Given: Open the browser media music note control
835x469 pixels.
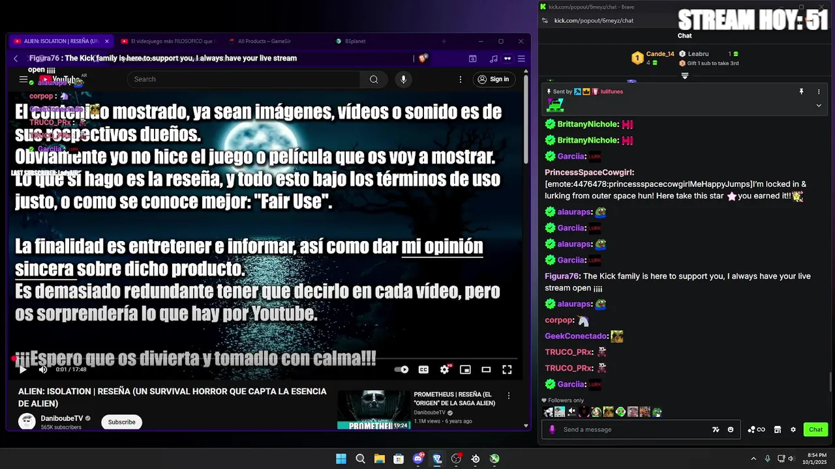Looking at the screenshot, I should coord(494,59).
